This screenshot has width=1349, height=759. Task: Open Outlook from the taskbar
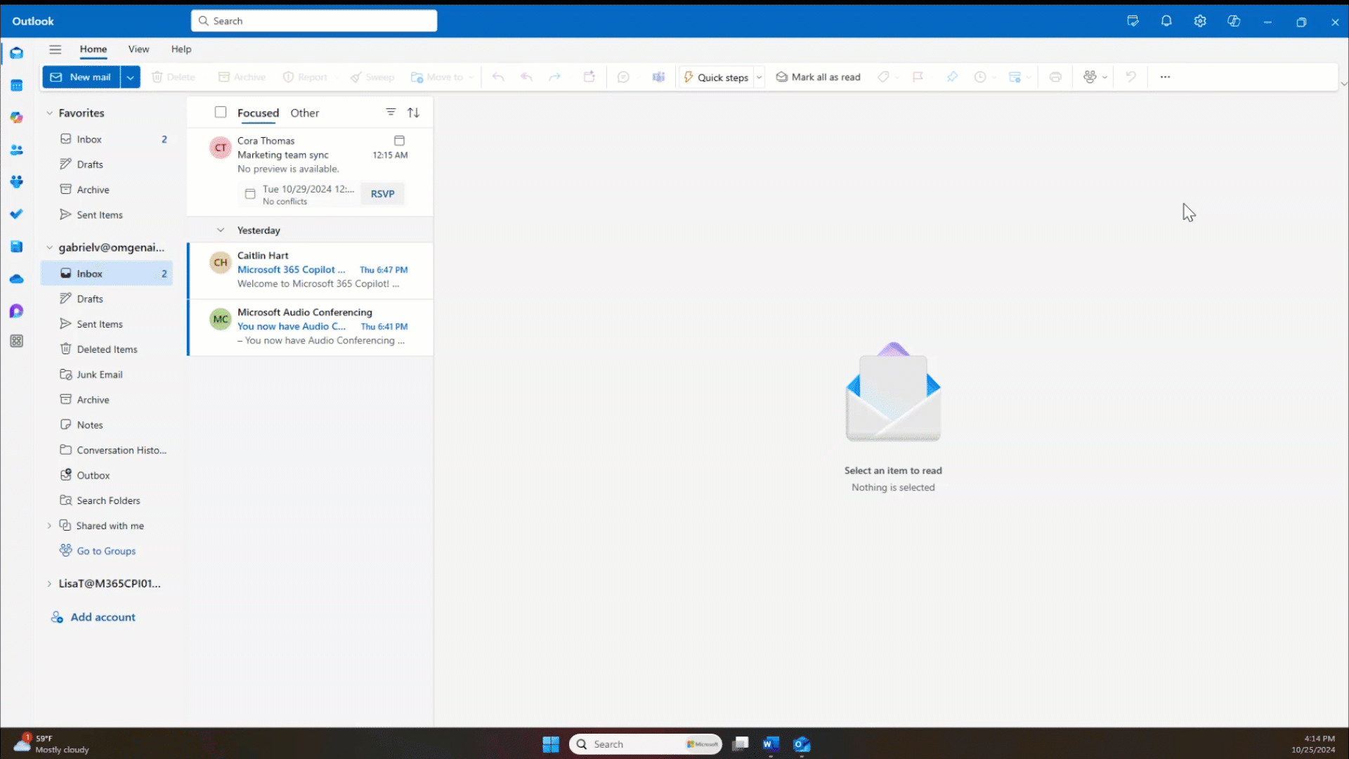[x=802, y=744]
